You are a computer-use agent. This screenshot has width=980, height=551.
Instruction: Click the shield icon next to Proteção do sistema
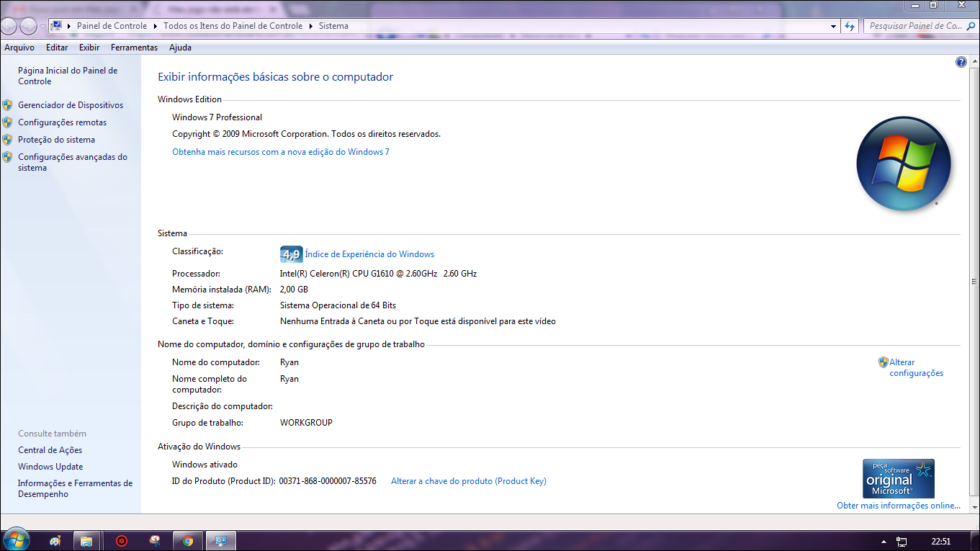[7, 140]
